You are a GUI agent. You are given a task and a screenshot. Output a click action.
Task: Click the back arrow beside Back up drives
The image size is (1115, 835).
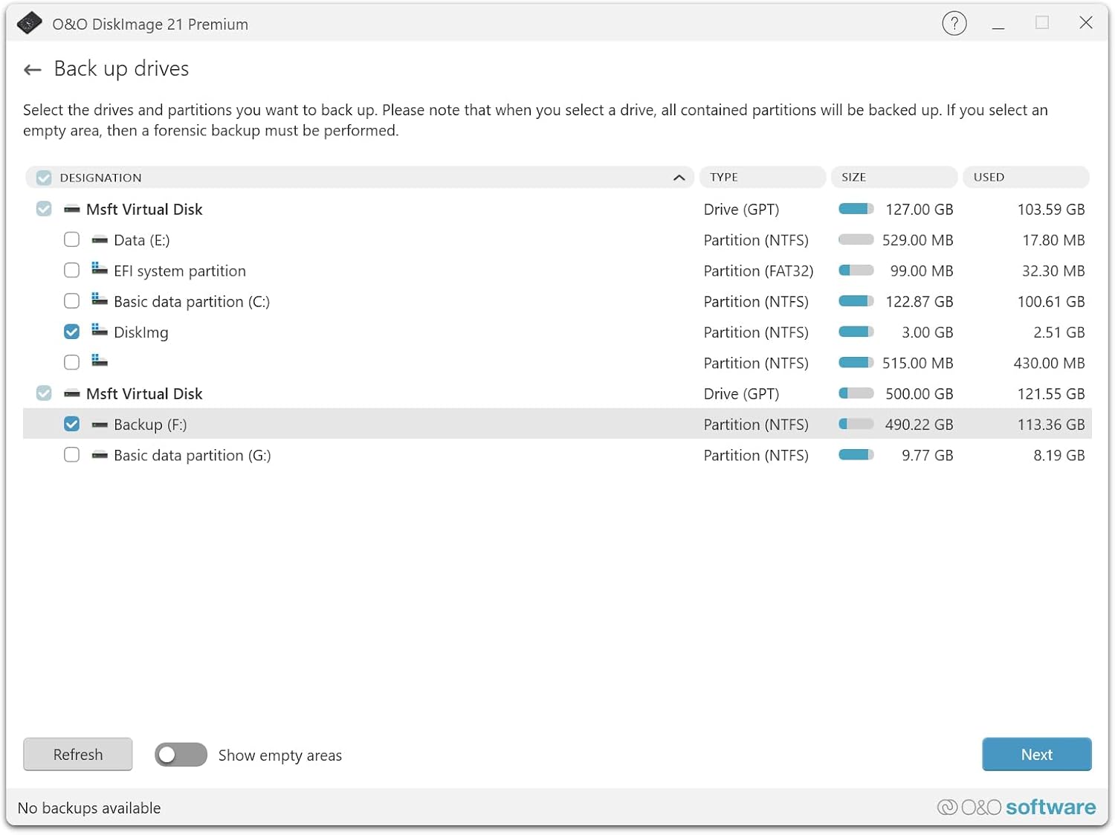pyautogui.click(x=32, y=69)
